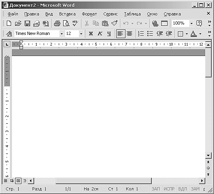Run the spelling check (ABC checkmark)
Image resolution: width=214 pixels, height=194 pixels.
point(75,23)
